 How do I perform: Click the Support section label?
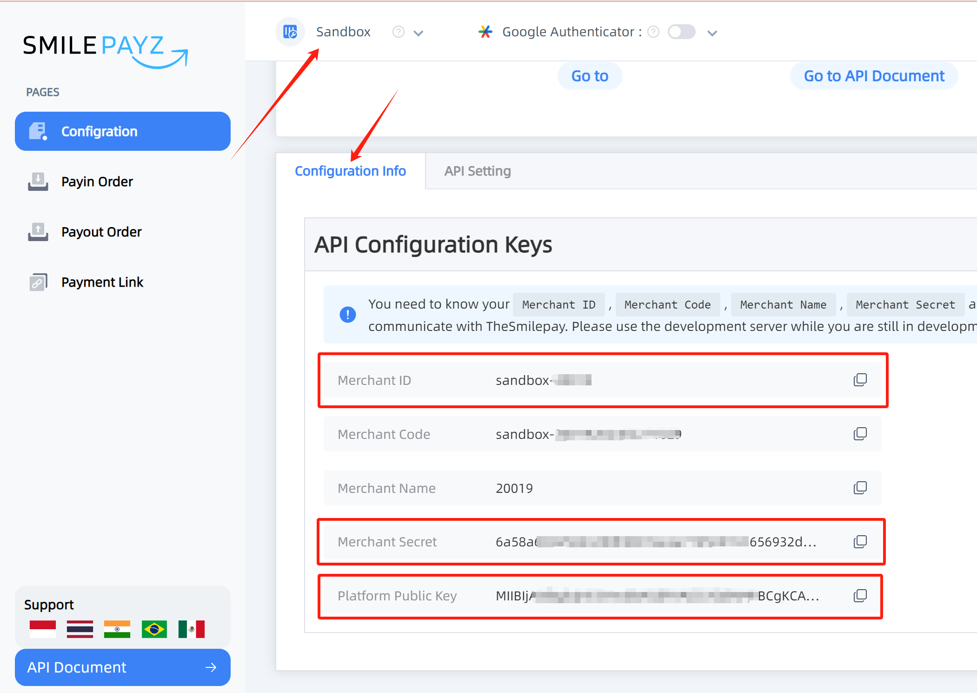pos(49,605)
